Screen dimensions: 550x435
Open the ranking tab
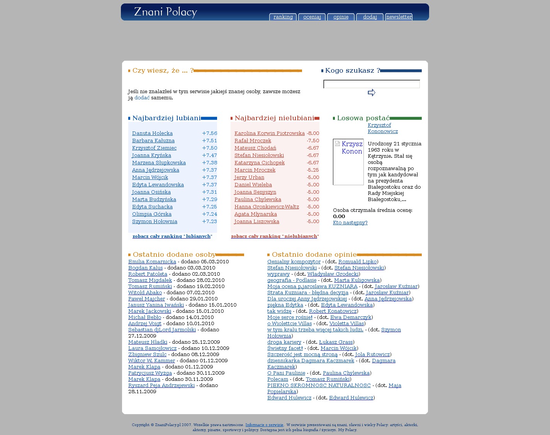tap(283, 17)
